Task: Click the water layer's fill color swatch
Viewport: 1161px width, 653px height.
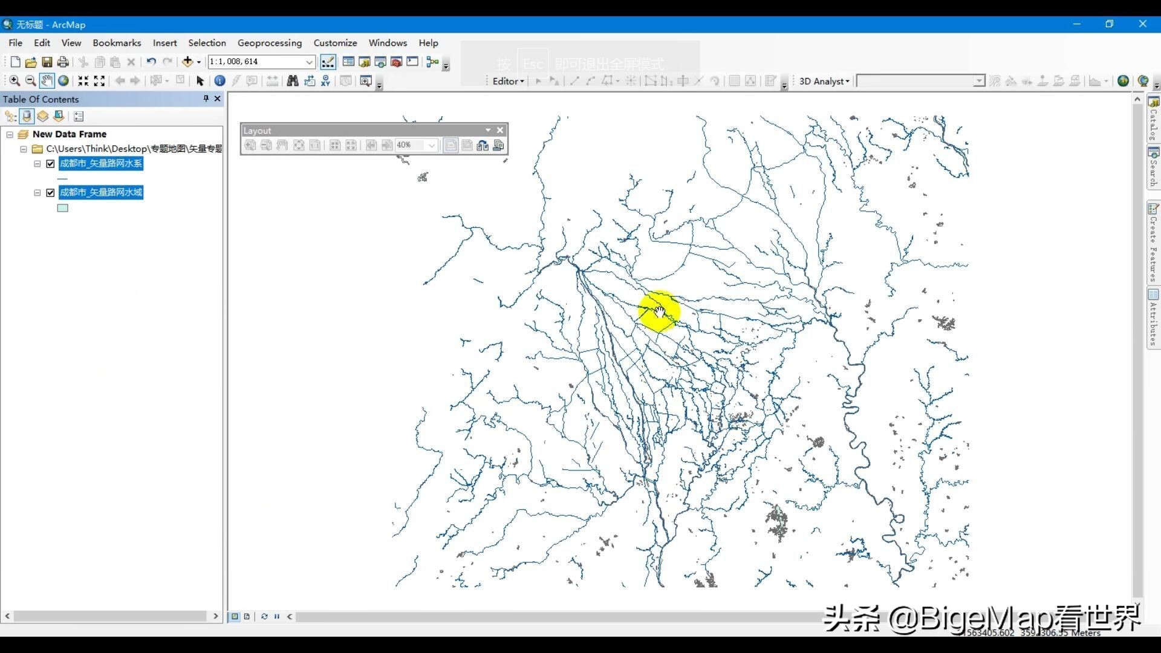Action: (62, 208)
